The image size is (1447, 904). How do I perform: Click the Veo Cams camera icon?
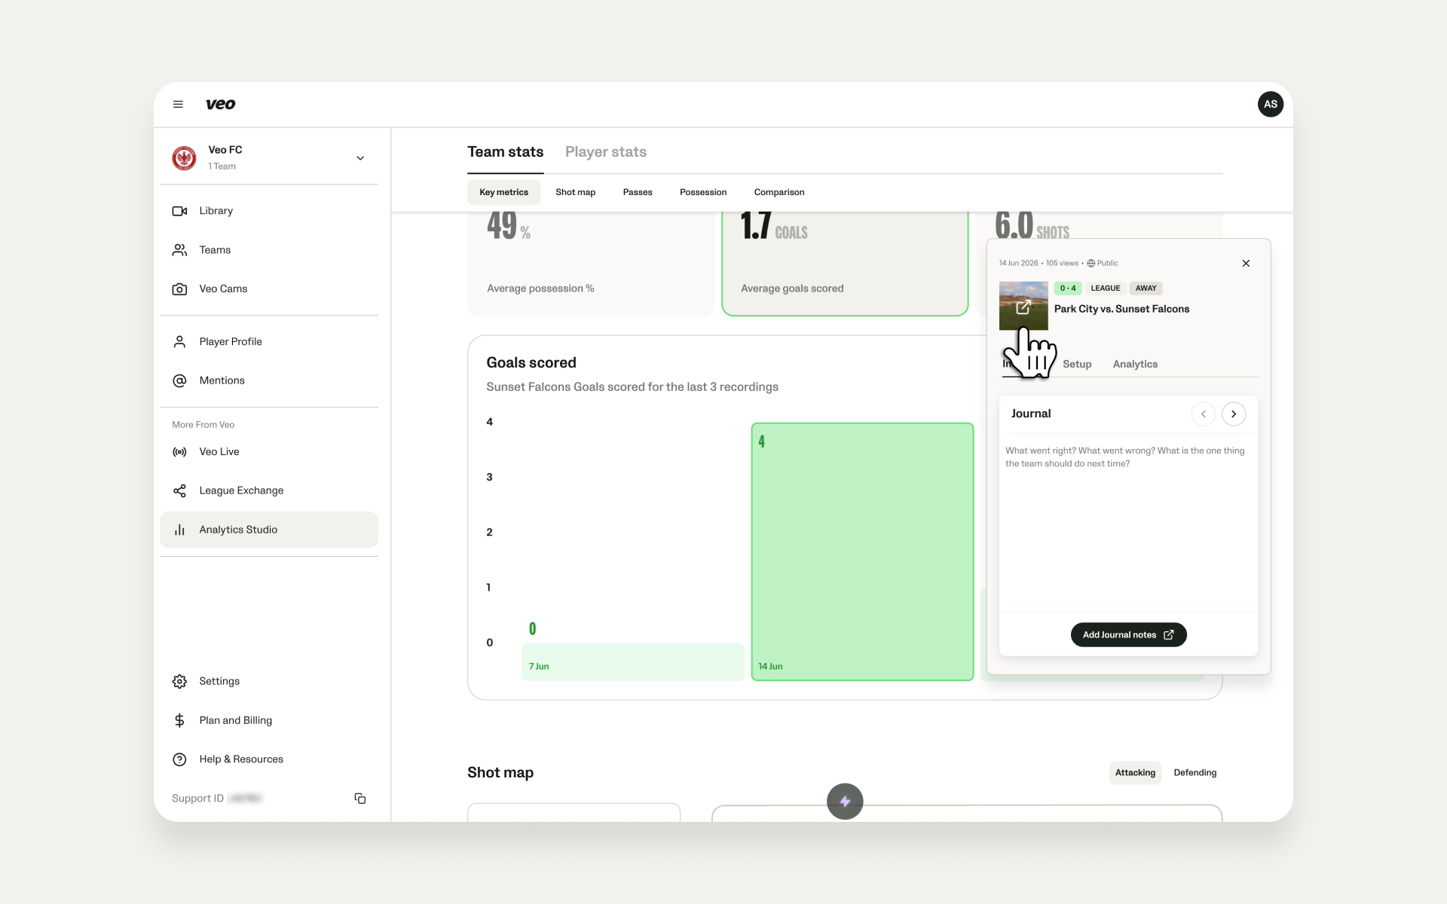[179, 289]
